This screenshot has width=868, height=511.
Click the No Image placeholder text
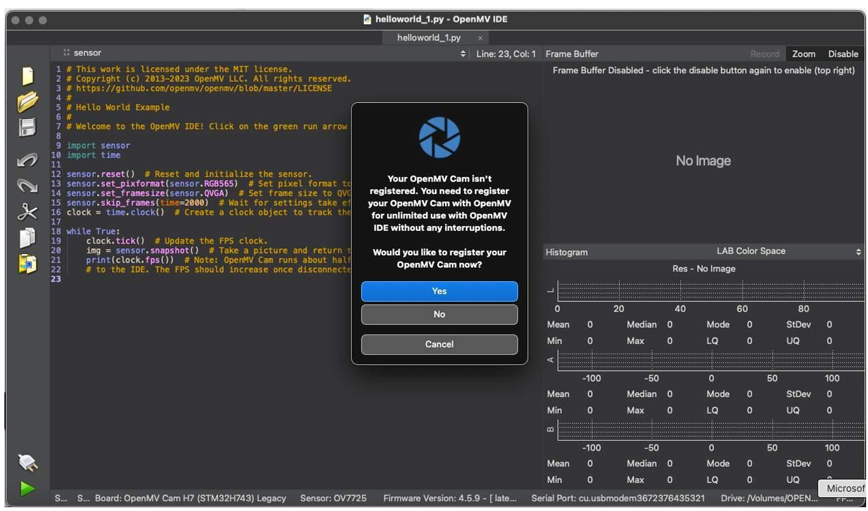pyautogui.click(x=703, y=161)
